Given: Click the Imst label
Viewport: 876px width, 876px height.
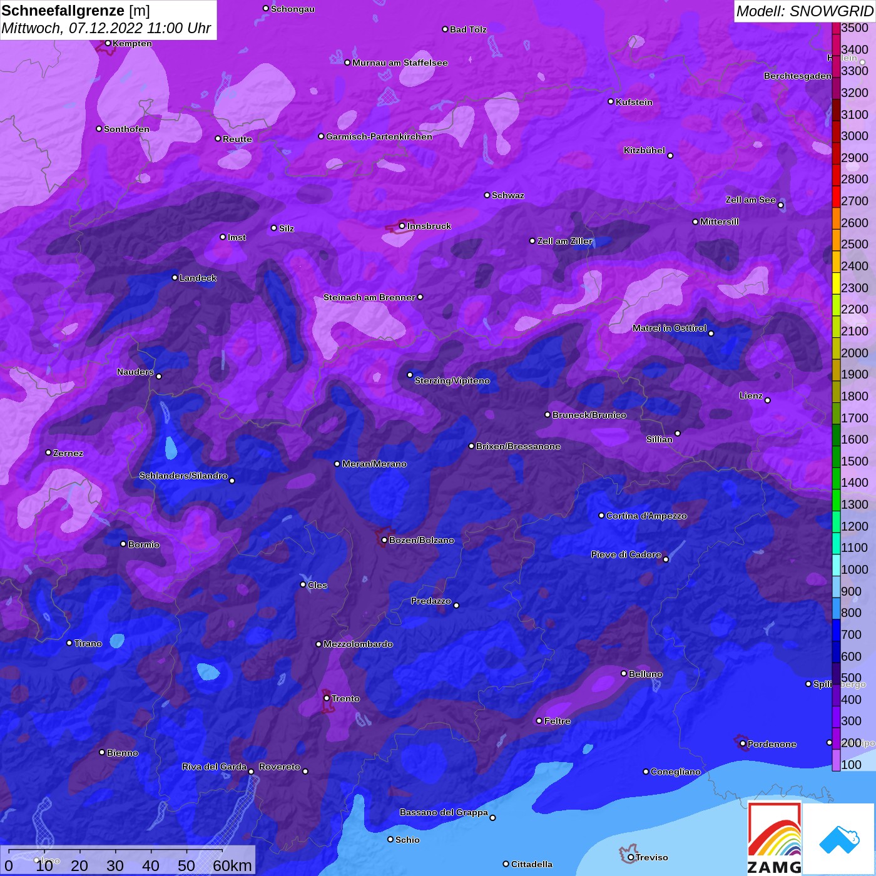Looking at the screenshot, I should (x=237, y=237).
